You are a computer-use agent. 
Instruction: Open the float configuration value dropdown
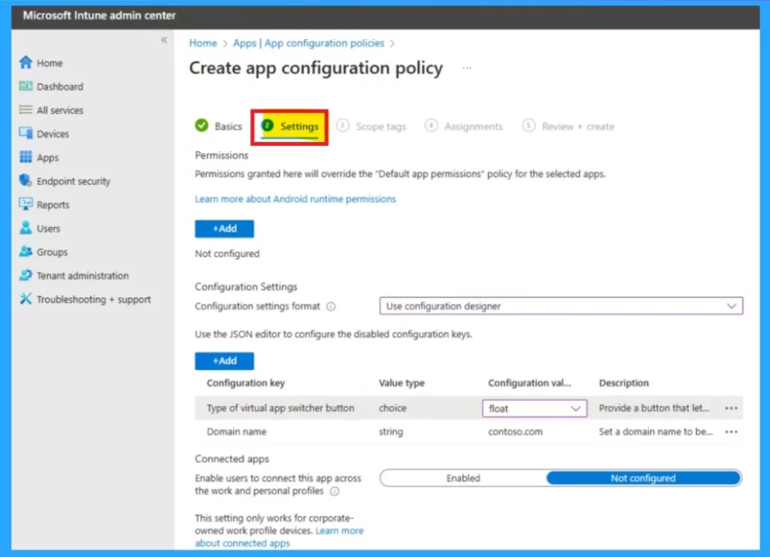pyautogui.click(x=535, y=408)
